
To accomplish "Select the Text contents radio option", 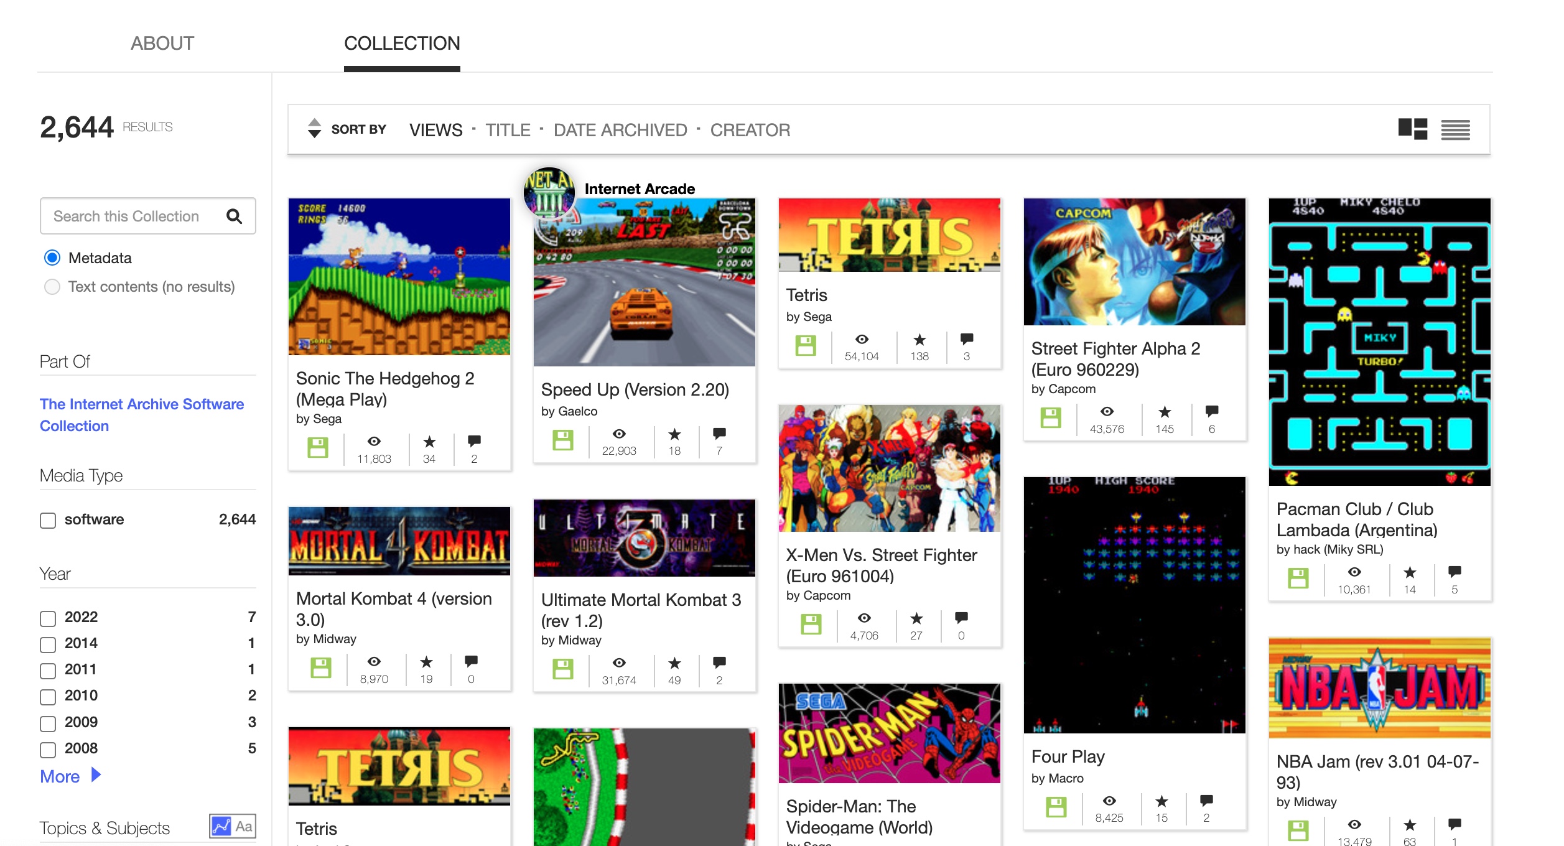I will (52, 287).
